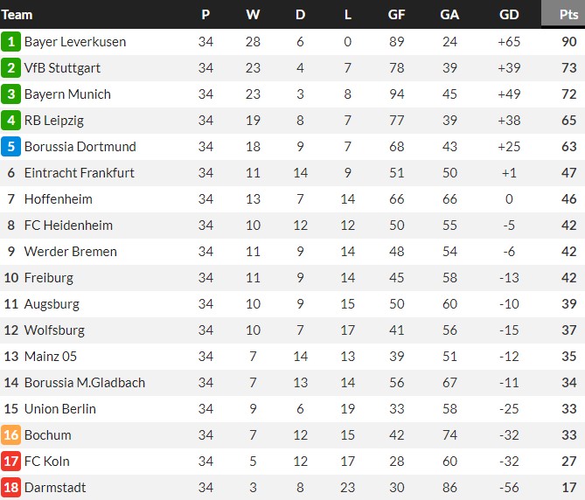
Task: Select Eintracht Frankfurt team name
Action: [x=80, y=173]
